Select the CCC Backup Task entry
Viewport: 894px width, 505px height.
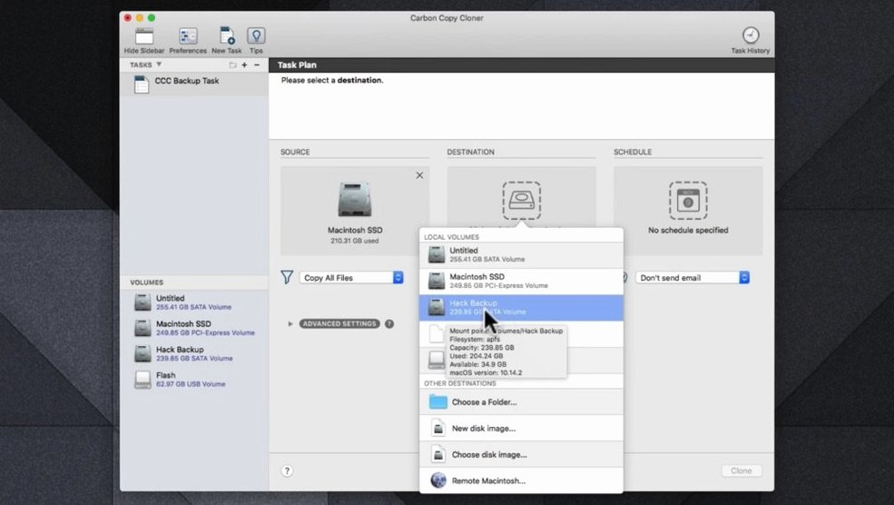(x=194, y=84)
